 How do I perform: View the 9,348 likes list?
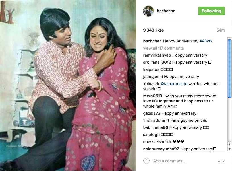(154, 30)
